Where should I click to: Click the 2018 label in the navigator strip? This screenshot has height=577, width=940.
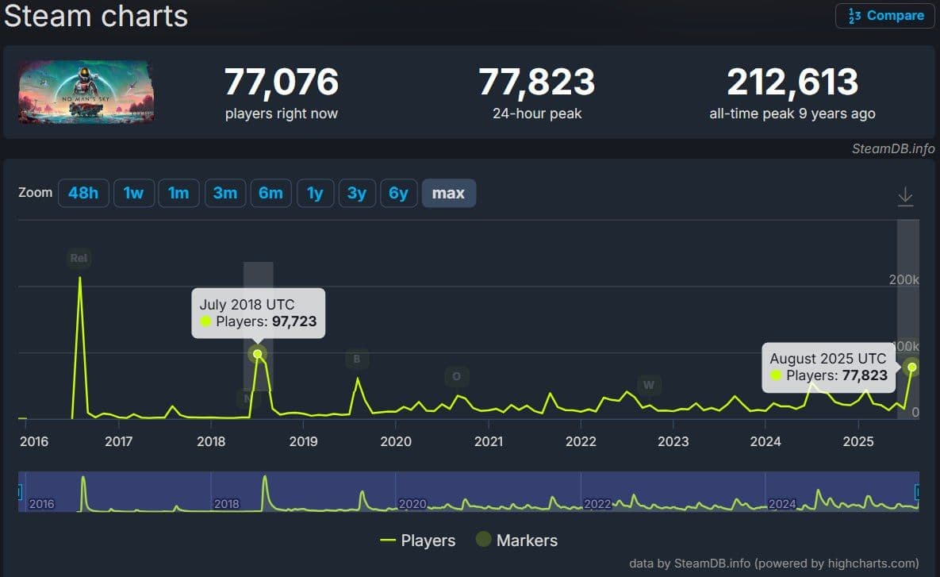(227, 504)
